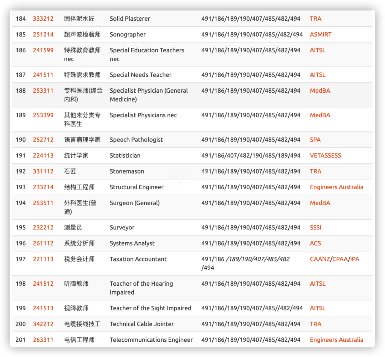Click the "Telecommunications Engineer" occupation name cell
385x357 pixels.
[151, 340]
